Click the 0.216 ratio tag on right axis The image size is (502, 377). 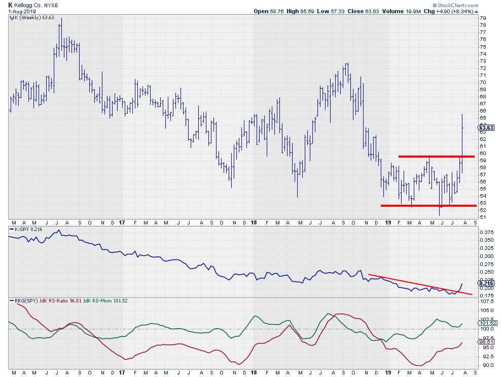click(486, 283)
